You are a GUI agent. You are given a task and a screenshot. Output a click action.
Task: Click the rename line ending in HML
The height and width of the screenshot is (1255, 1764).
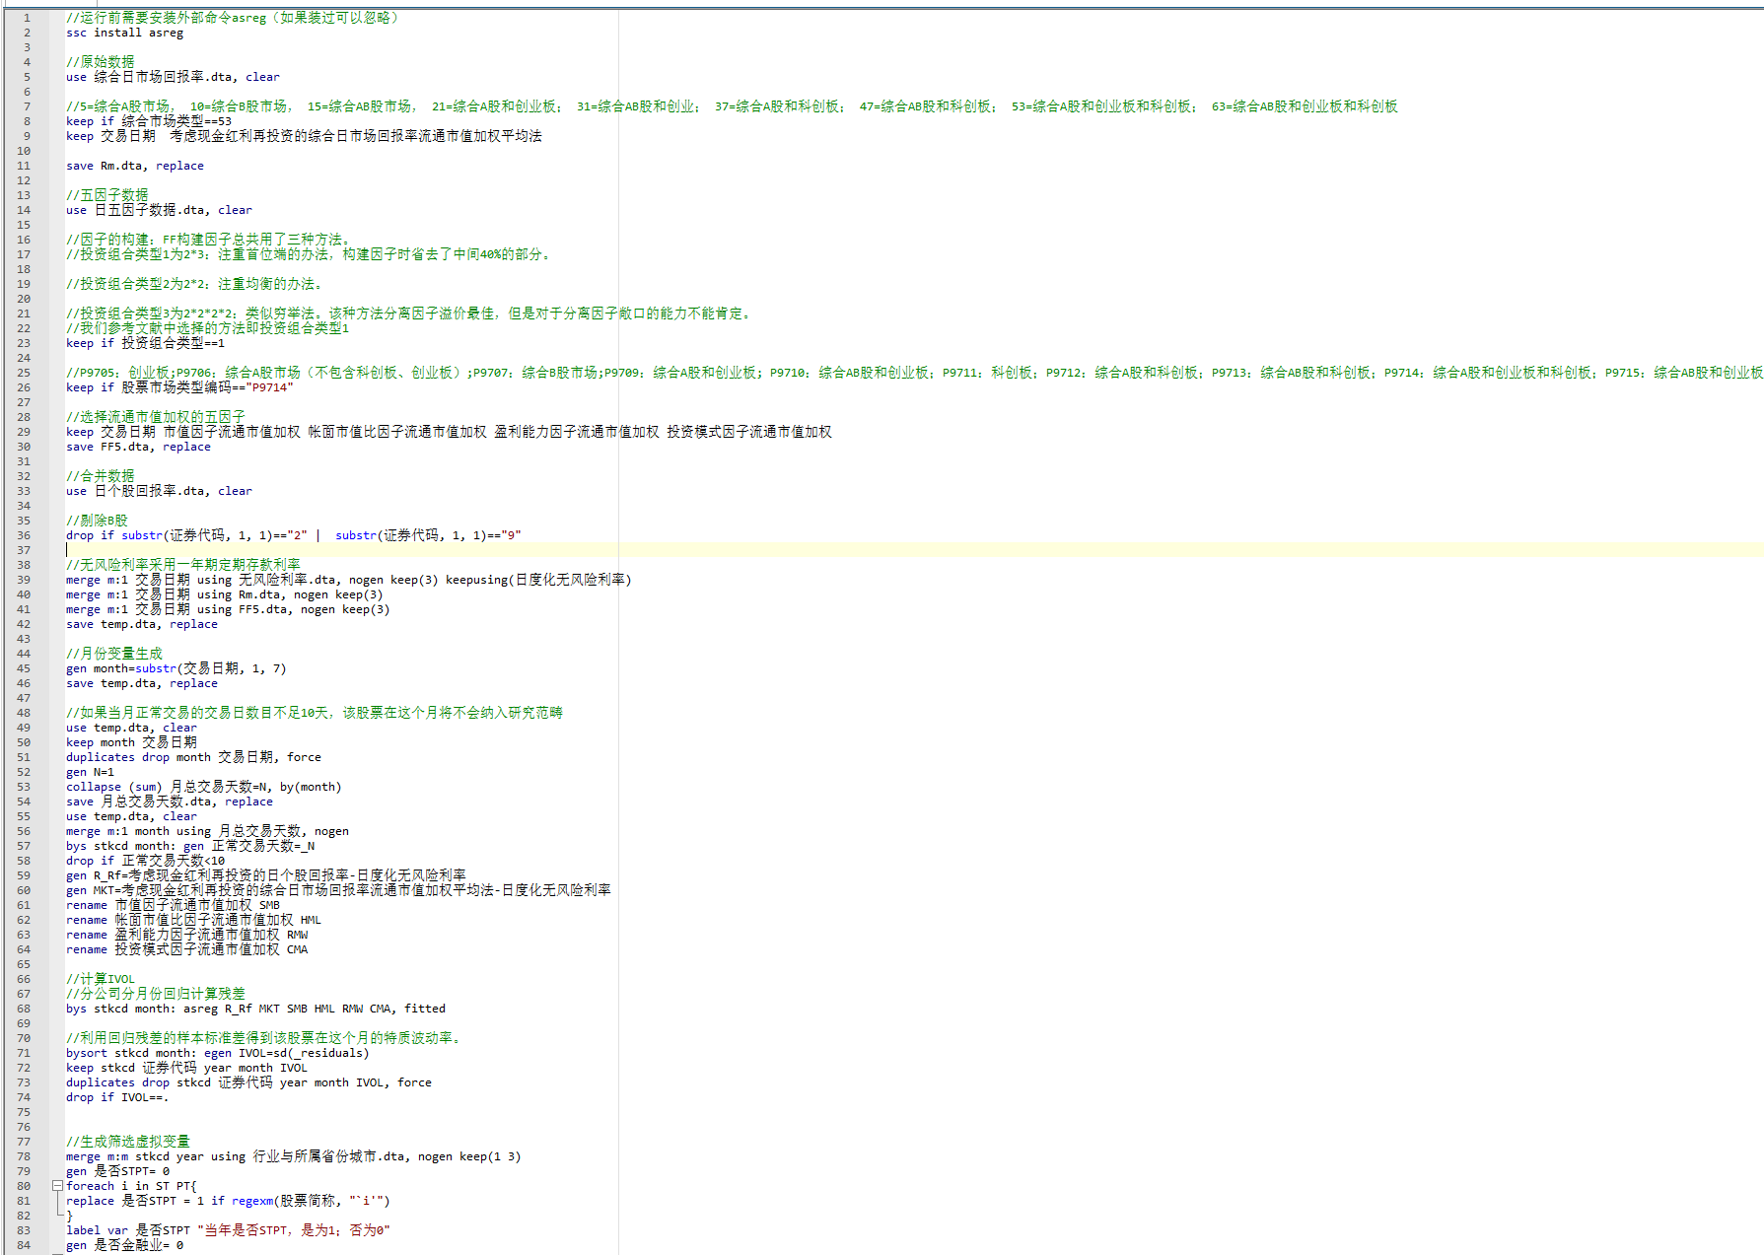coord(193,920)
